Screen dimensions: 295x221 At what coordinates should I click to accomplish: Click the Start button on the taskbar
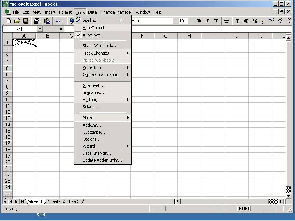coord(41,215)
